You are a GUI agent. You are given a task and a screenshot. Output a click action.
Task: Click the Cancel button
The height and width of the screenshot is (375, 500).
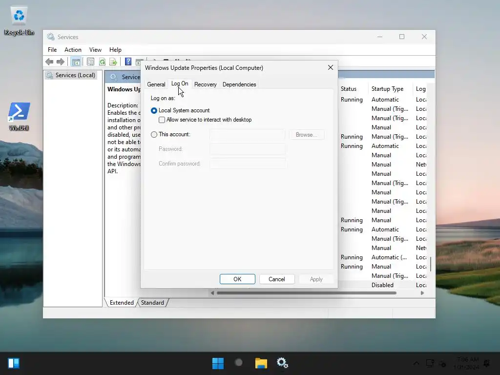click(x=277, y=279)
